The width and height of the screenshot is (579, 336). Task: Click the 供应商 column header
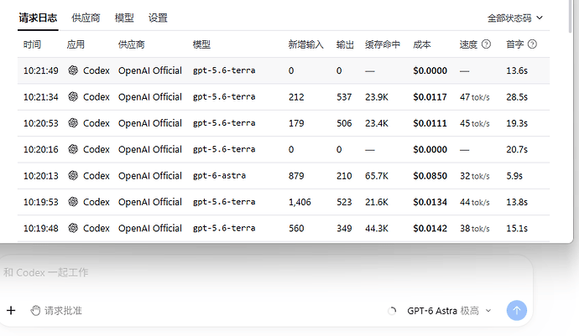point(132,44)
